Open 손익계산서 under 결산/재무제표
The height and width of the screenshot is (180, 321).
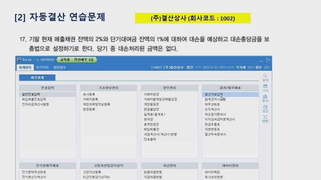212,109
